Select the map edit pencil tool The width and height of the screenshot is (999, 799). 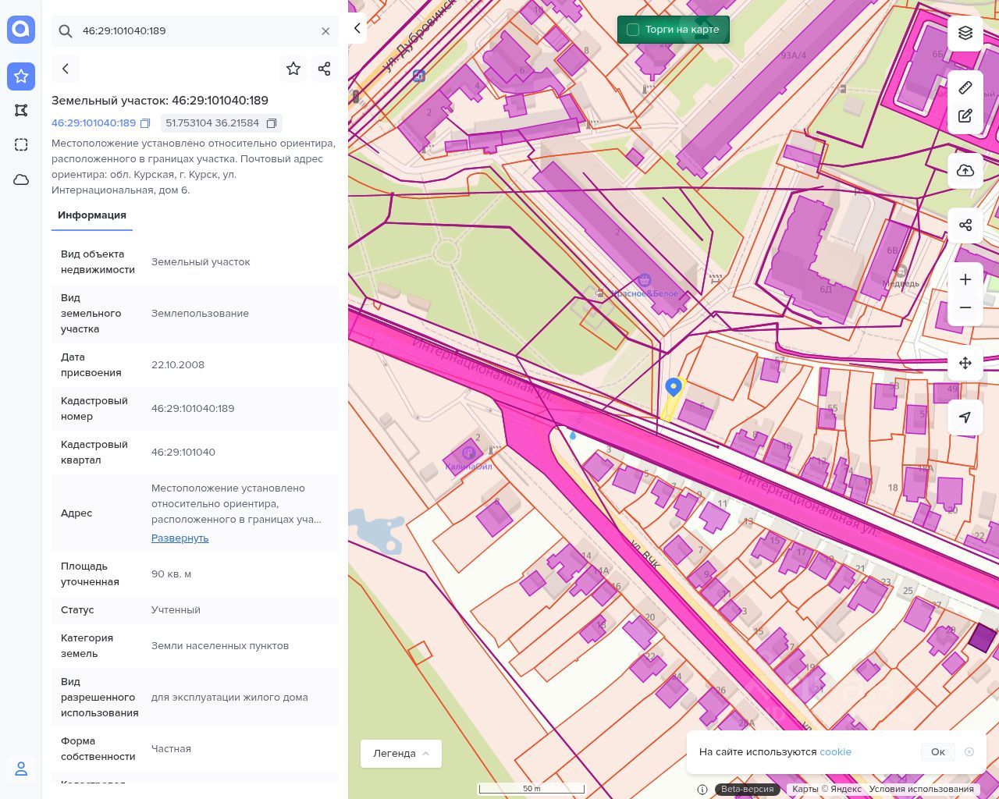965,116
